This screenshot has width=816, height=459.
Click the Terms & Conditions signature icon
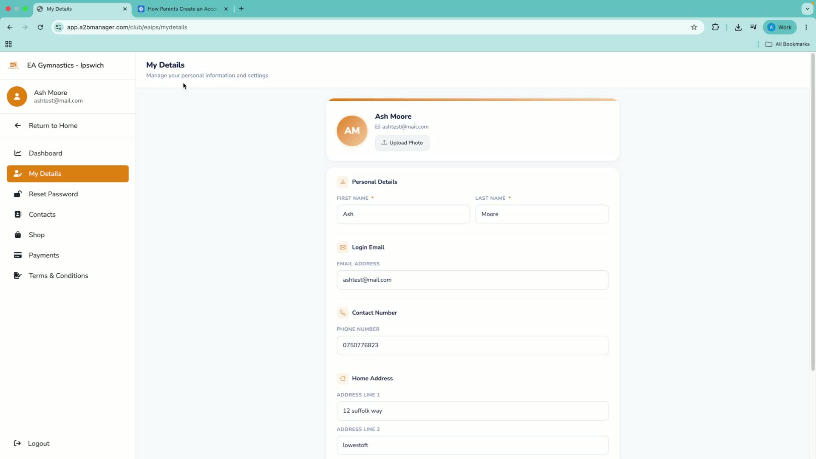(x=18, y=275)
